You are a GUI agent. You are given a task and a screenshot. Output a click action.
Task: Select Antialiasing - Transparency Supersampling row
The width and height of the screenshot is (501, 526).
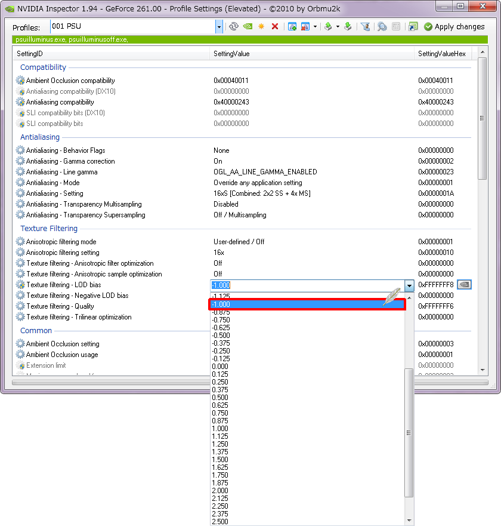point(242,215)
